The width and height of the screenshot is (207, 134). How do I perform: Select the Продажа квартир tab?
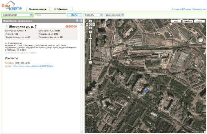coord(38,9)
